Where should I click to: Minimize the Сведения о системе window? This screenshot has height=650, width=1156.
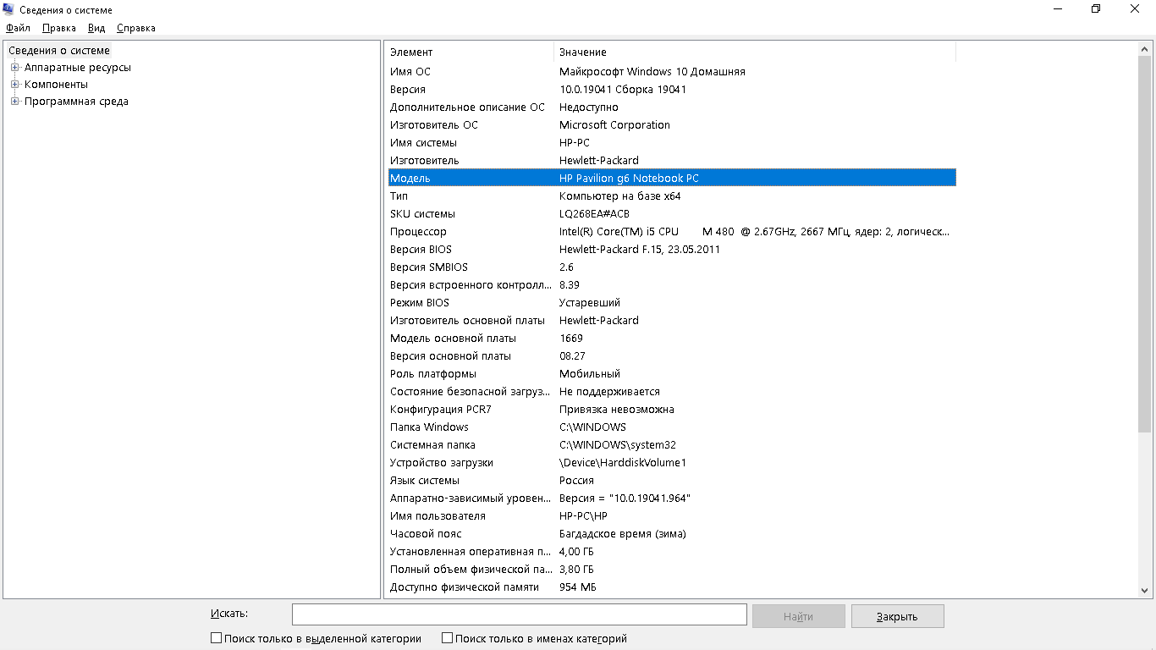point(1058,9)
